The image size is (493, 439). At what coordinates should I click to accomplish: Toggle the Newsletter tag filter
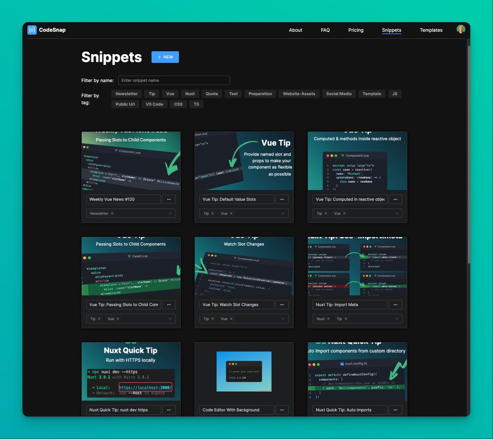(127, 94)
